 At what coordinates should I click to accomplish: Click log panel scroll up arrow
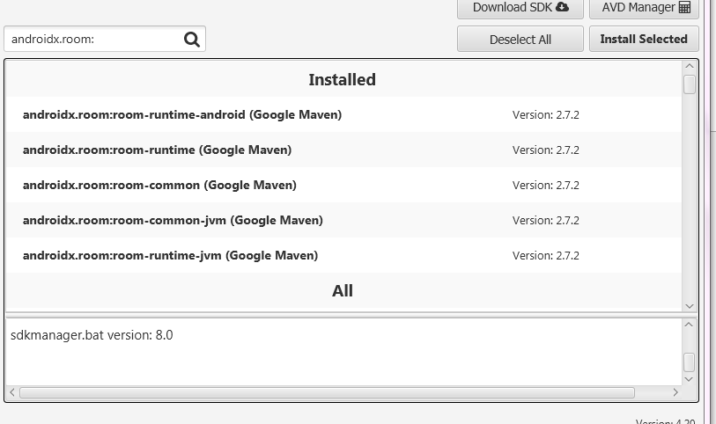tap(690, 325)
